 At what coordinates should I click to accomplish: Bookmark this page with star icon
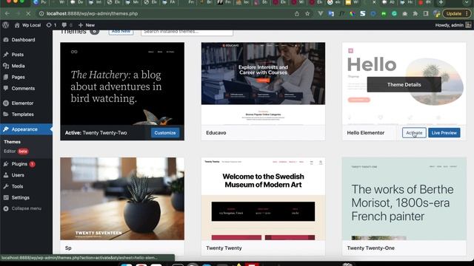(x=307, y=13)
